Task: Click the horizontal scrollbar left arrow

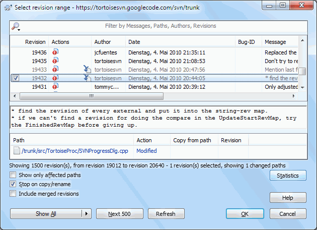Action: pos(15,96)
